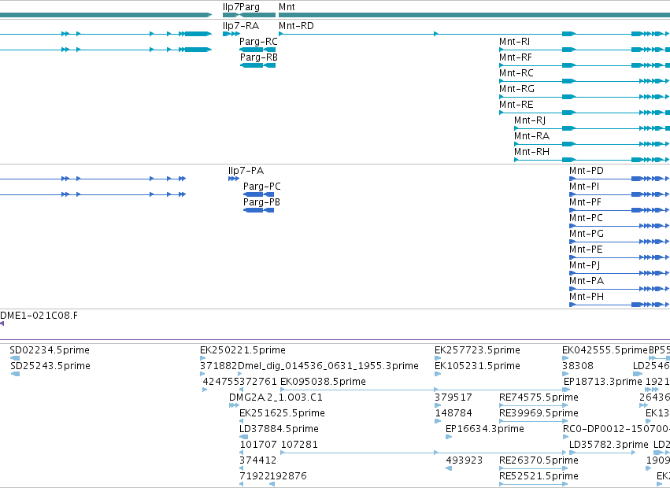This screenshot has width=670, height=488.
Task: Select the EK250221.5prime EST label
Action: (242, 350)
